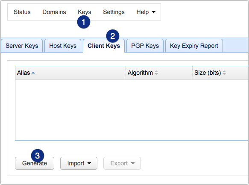Viewport: 249px width, 185px height.
Task: Open the Keys menu item
Action: tap(84, 12)
